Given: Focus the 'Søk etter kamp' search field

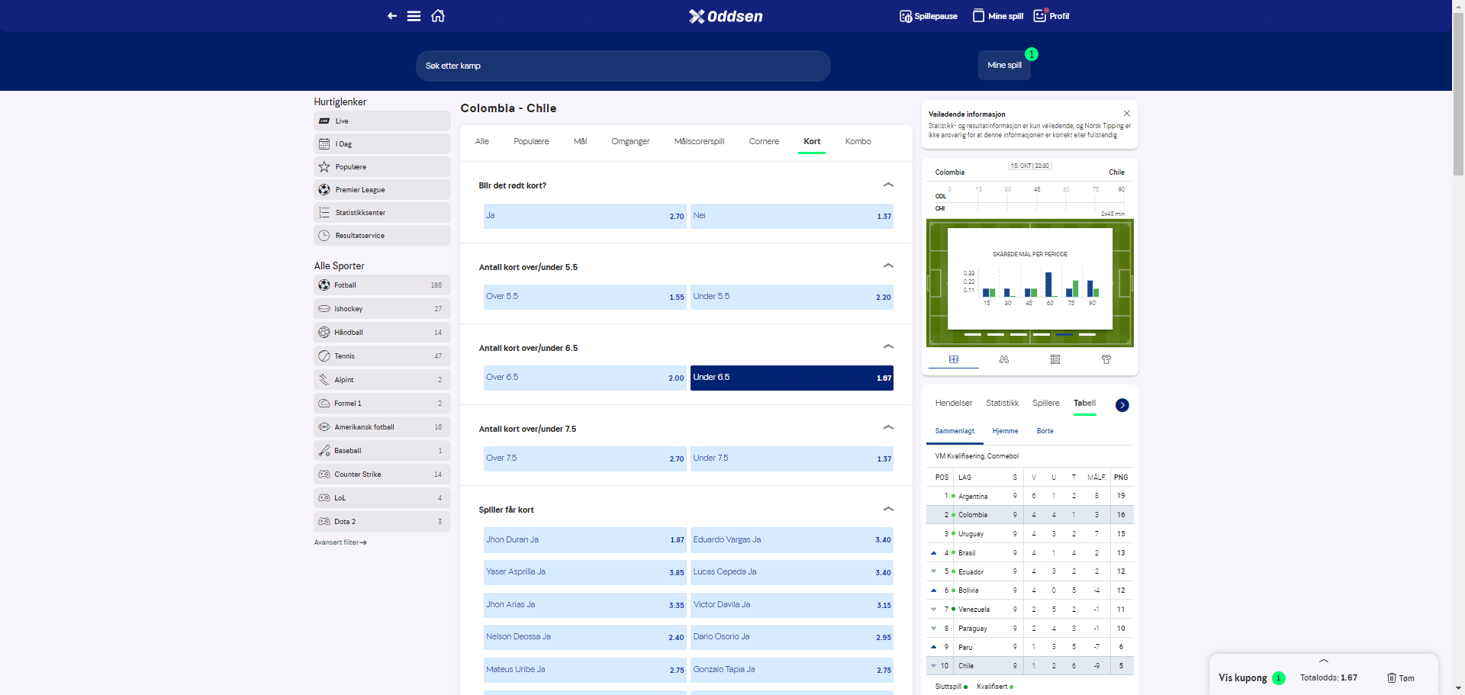Looking at the screenshot, I should coord(623,66).
